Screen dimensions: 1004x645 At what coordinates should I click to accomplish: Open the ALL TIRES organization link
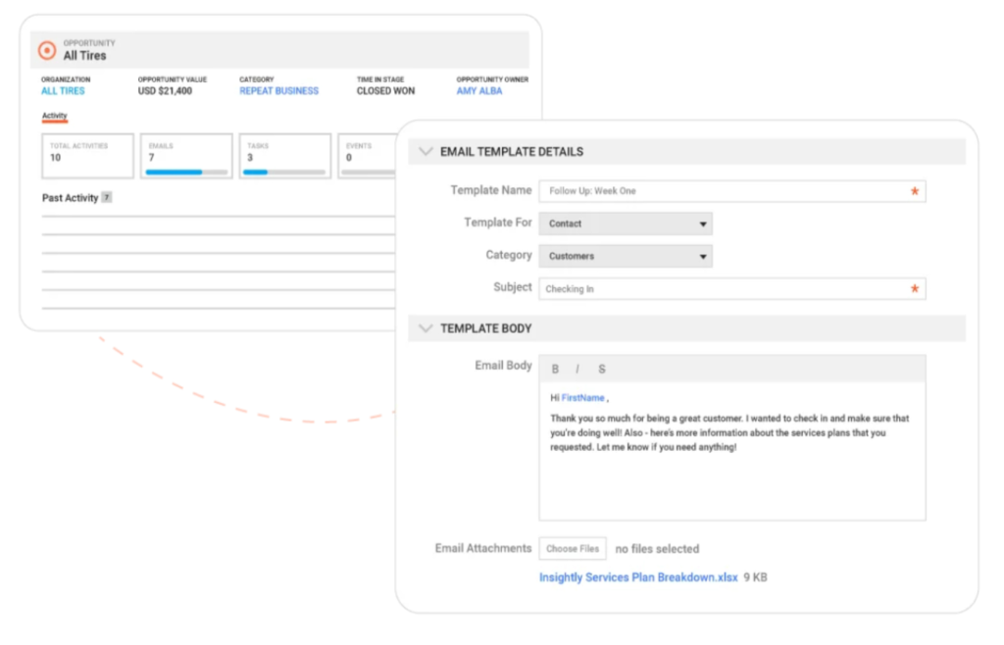pos(62,90)
